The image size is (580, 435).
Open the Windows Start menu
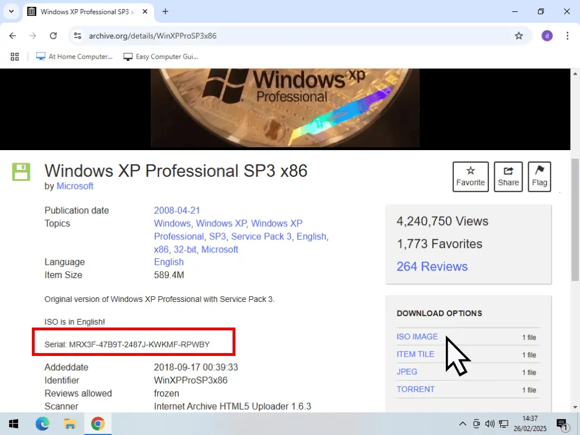click(14, 424)
